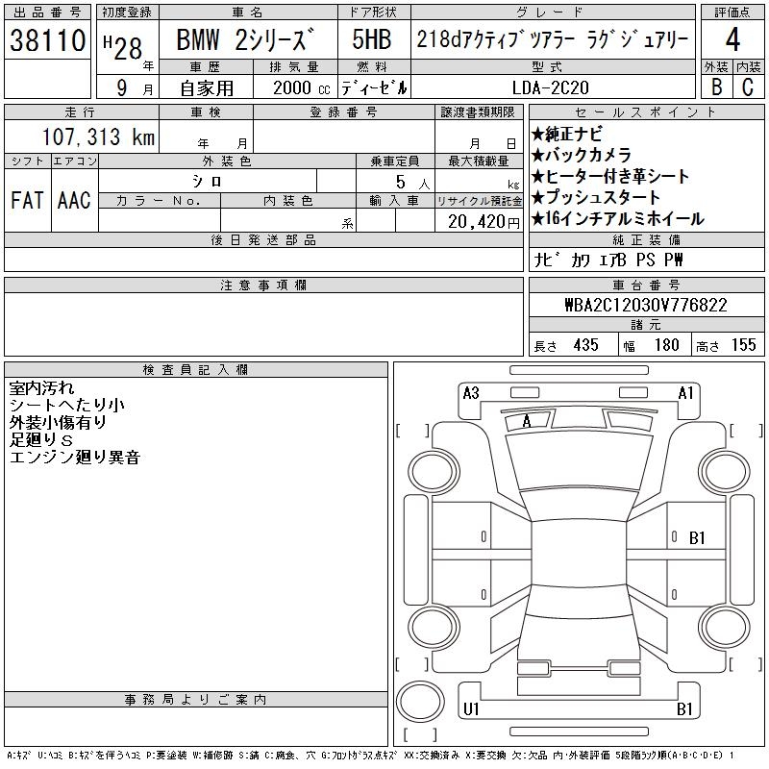Select the displacement value 2000 cc
This screenshot has height=769, width=769.
pyautogui.click(x=301, y=88)
